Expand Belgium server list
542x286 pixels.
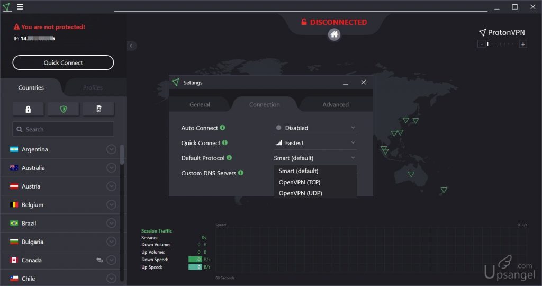111,205
